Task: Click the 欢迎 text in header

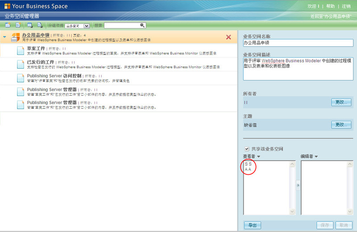Action: click(311, 6)
